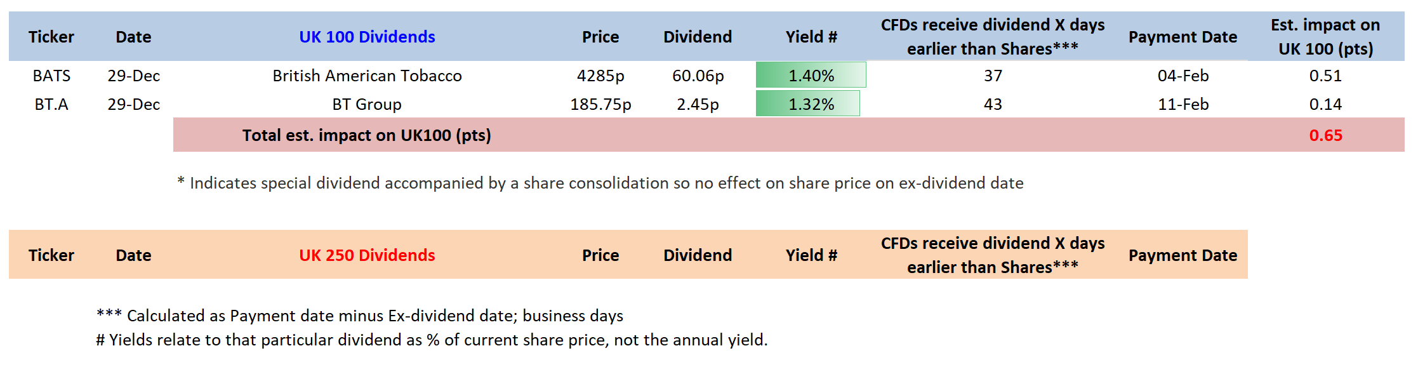
Task: Click the British American Tobacco name cell
Action: 367,76
